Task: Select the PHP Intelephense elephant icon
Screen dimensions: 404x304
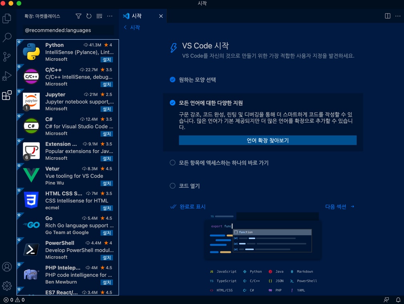Action: coord(31,274)
